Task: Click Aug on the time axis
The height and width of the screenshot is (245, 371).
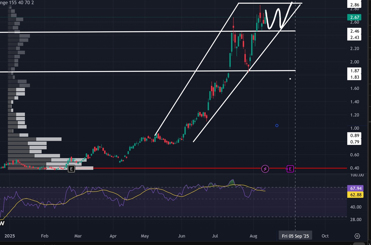Action: [253, 236]
